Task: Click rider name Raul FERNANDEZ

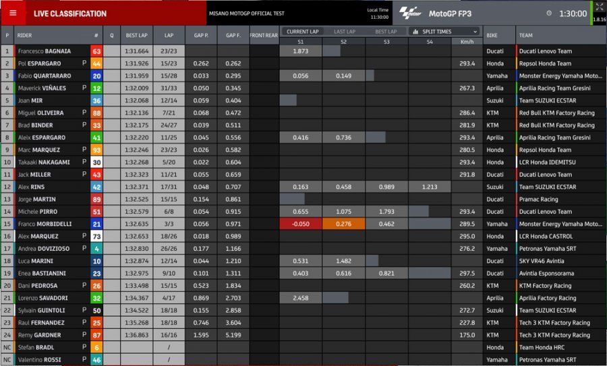Action: pyautogui.click(x=40, y=323)
